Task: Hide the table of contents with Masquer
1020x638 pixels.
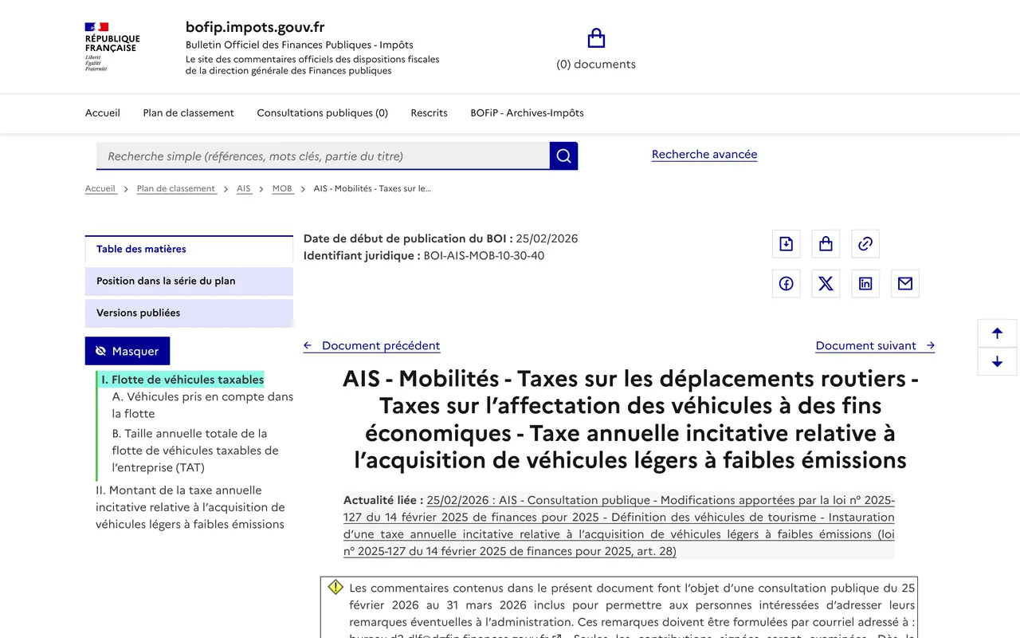Action: tap(127, 351)
